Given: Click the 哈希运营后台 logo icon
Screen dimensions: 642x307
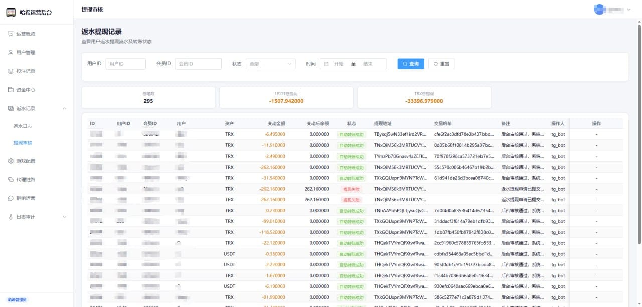Looking at the screenshot, I should pyautogui.click(x=11, y=13).
